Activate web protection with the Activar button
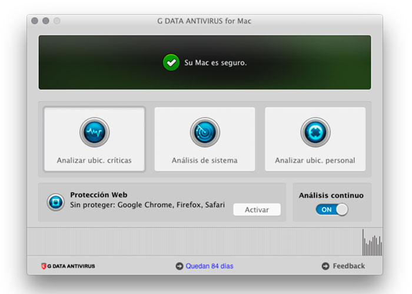 [257, 210]
